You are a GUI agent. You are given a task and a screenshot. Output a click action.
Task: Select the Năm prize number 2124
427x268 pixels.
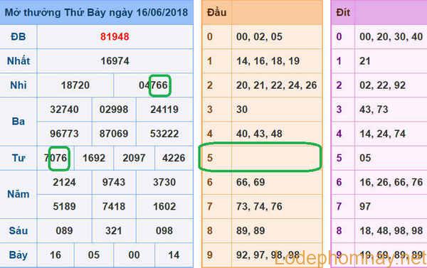click(x=65, y=182)
